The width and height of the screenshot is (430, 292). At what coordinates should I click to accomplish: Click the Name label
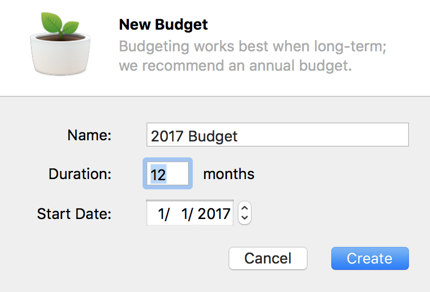[90, 135]
